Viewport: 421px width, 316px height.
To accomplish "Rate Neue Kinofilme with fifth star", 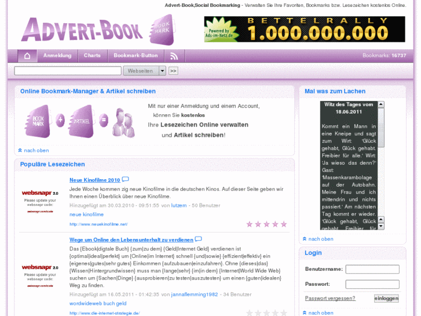I will coord(284,224).
